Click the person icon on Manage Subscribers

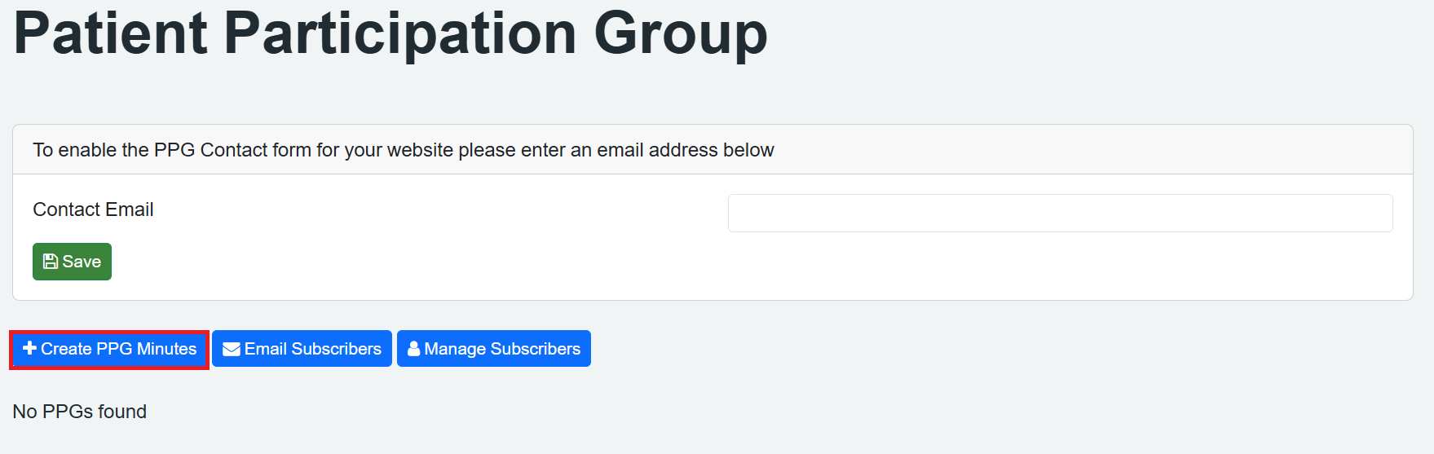point(414,349)
